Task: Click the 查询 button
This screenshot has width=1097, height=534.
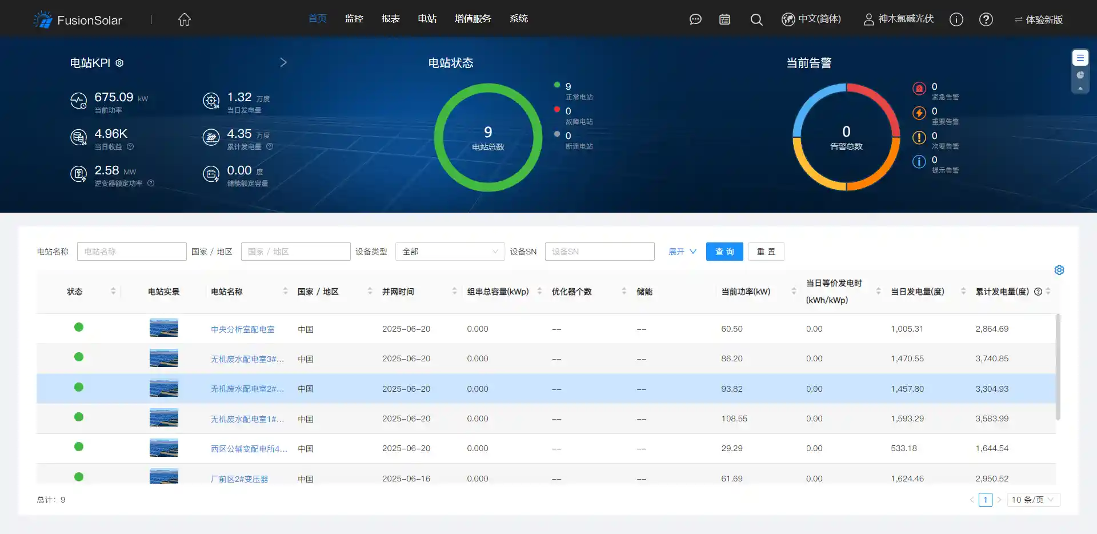Action: point(724,252)
